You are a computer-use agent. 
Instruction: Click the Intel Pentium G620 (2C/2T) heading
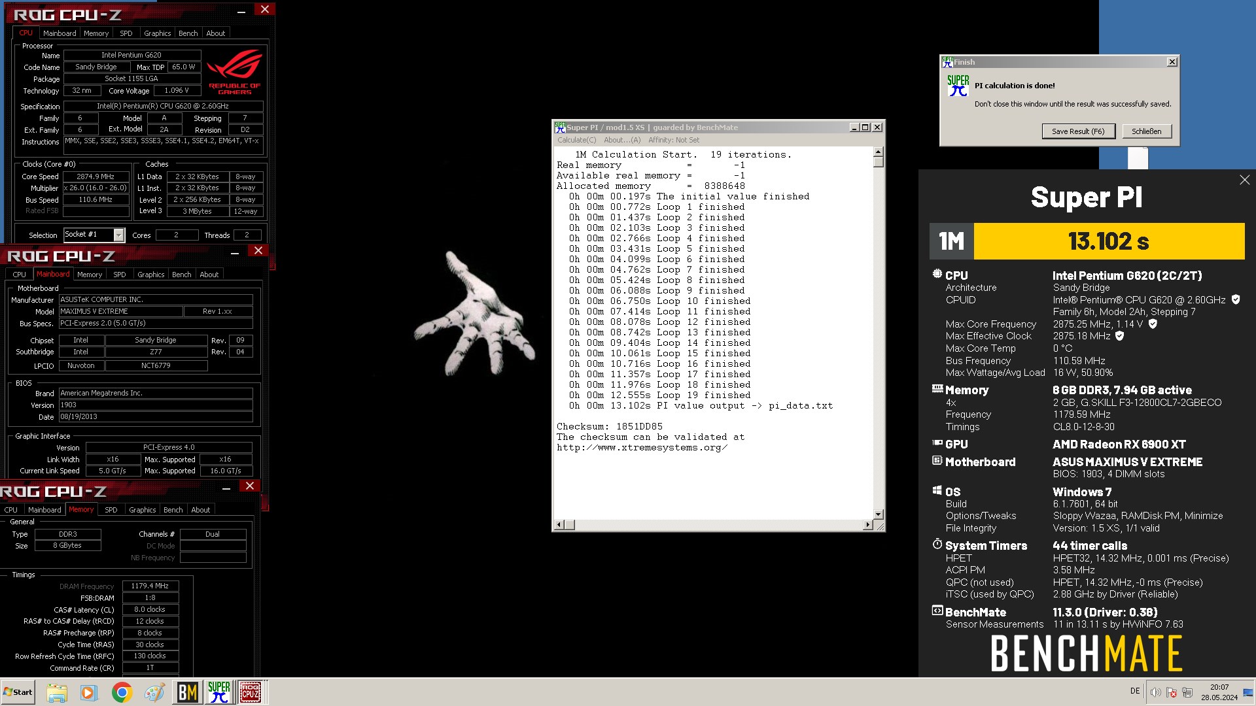coord(1127,276)
